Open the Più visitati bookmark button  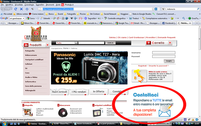pos(7,14)
